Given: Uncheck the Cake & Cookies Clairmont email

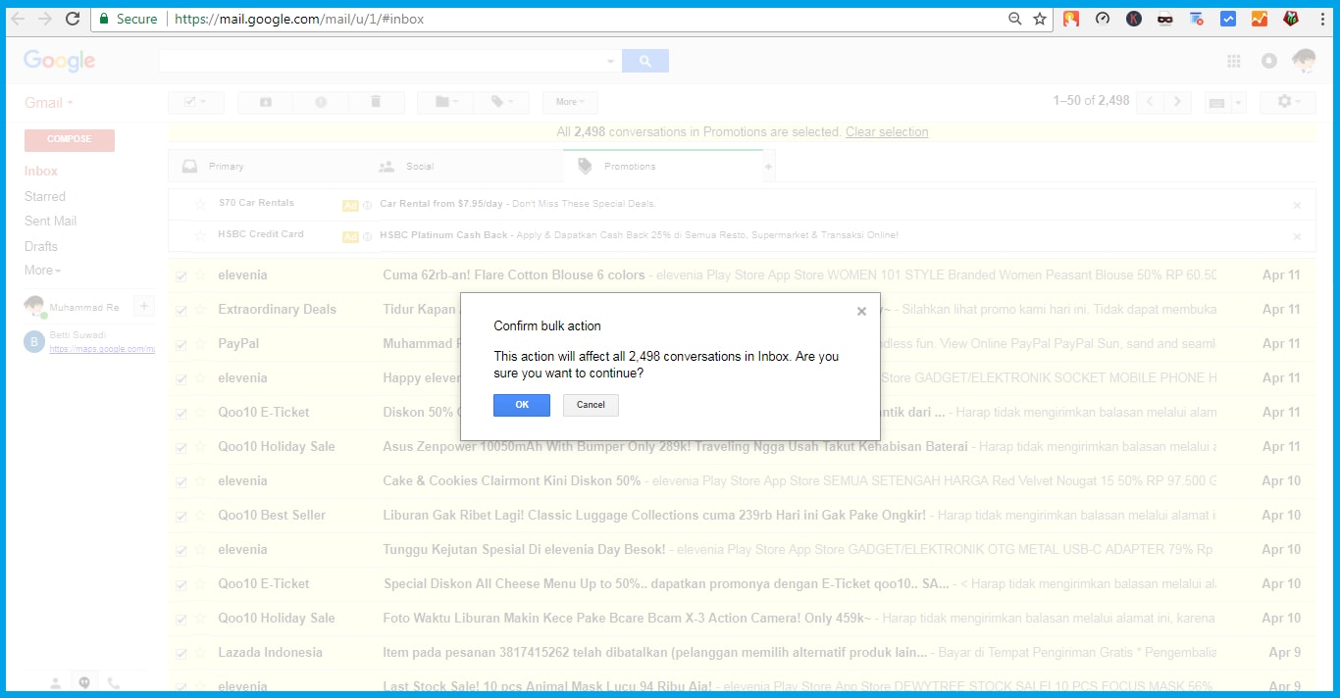Looking at the screenshot, I should 180,482.
